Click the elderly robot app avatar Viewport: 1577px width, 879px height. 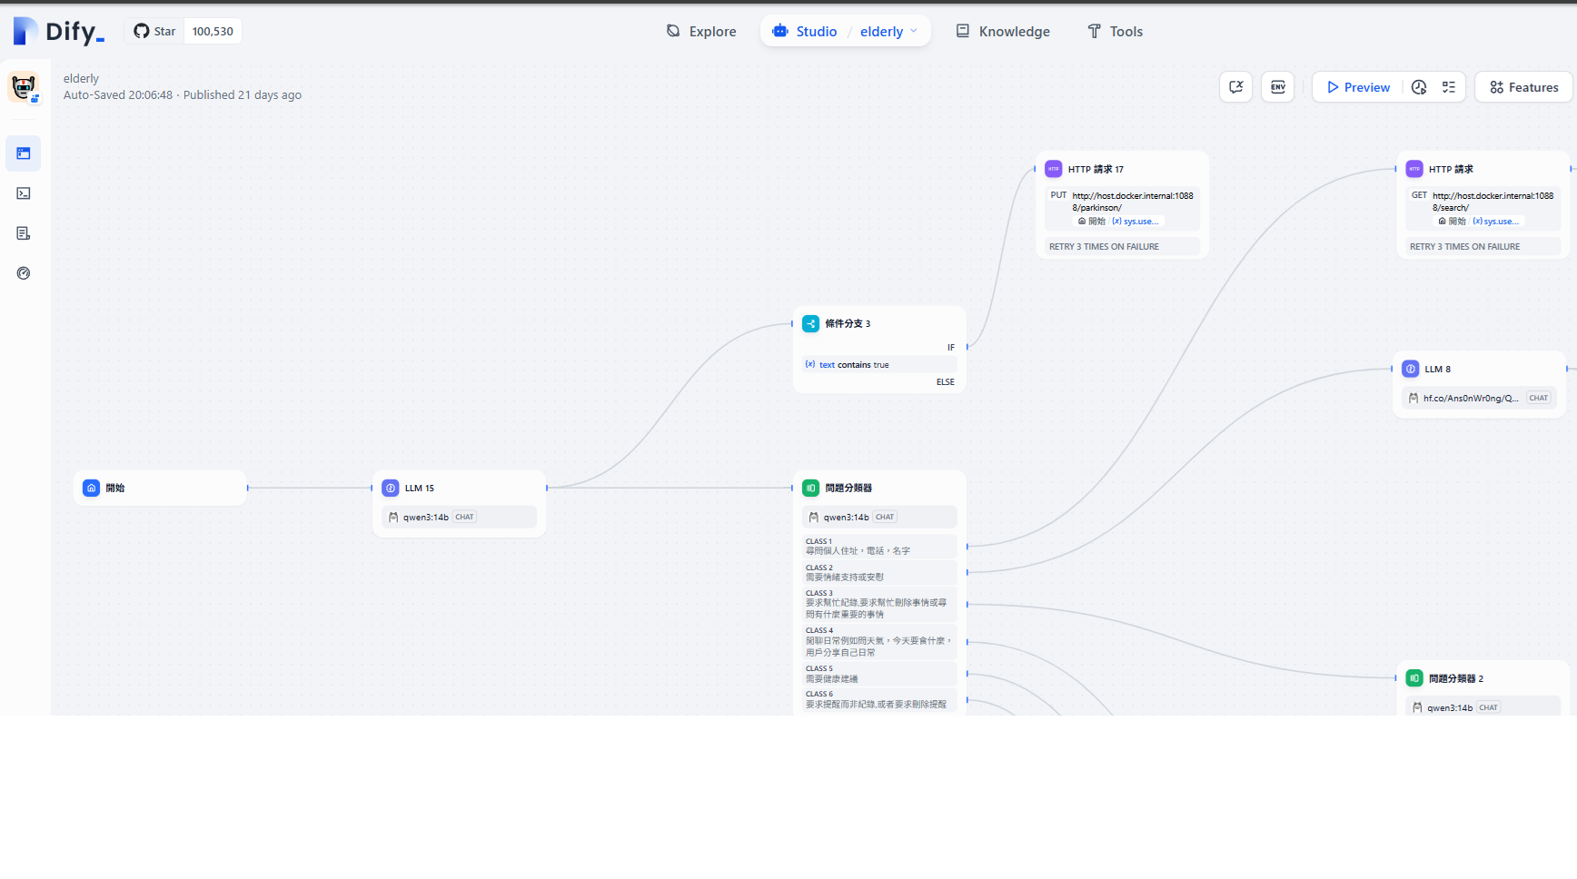[24, 87]
